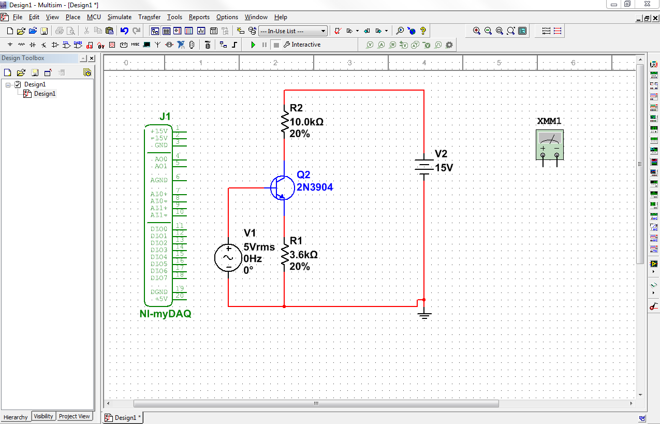660x424 pixels.
Task: Open the Simulate menu
Action: click(120, 17)
